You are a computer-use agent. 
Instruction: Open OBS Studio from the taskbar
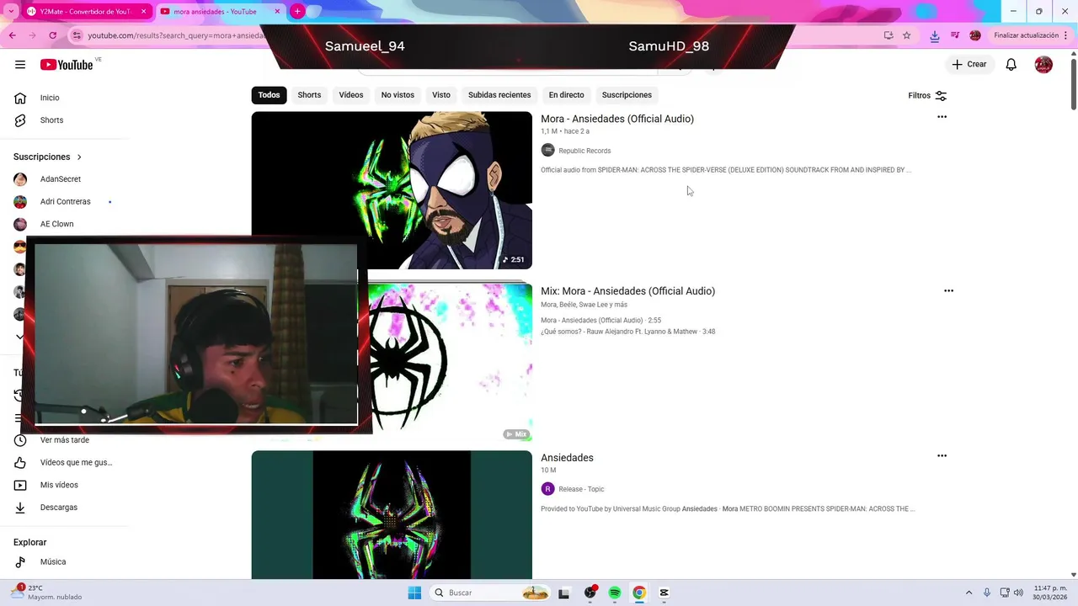click(x=590, y=593)
